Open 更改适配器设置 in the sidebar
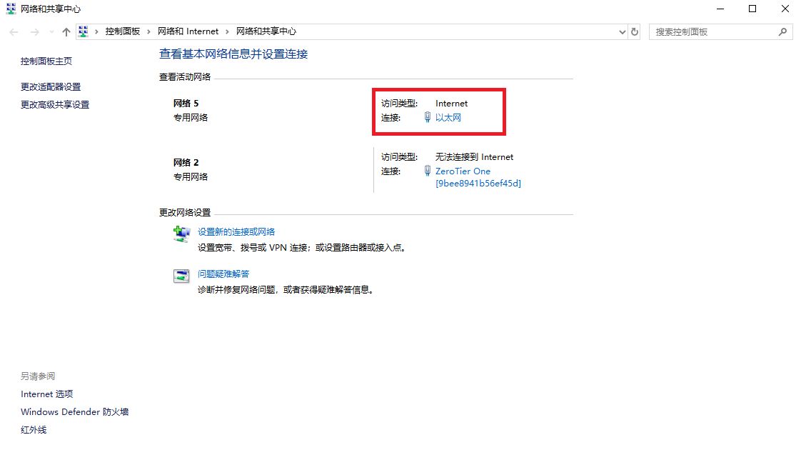801x450 pixels. tap(51, 87)
